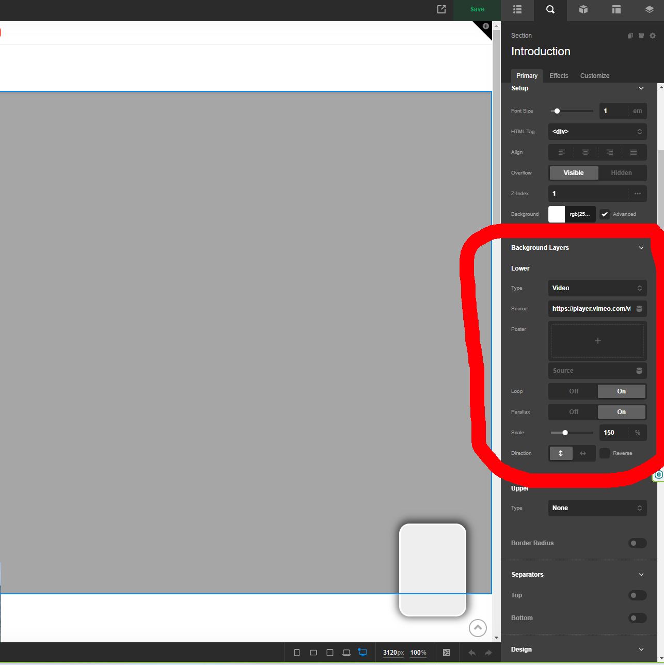664x665 pixels.
Task: Delete the Introduction section via trash icon
Action: (641, 36)
